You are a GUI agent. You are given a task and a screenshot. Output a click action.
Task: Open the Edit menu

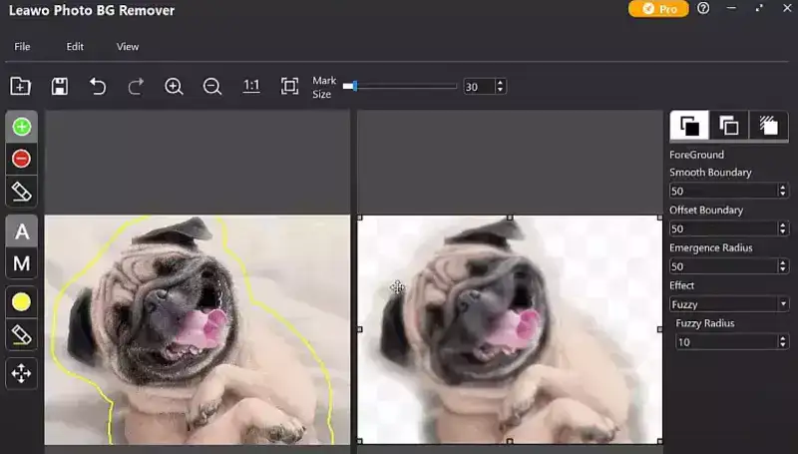click(x=75, y=46)
